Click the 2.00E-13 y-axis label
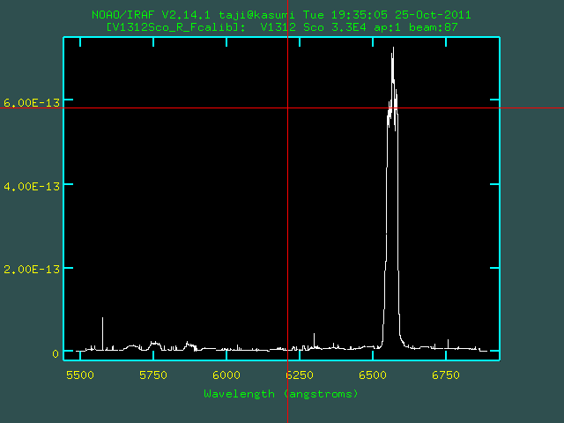Image resolution: width=564 pixels, height=423 pixels. [x=32, y=269]
